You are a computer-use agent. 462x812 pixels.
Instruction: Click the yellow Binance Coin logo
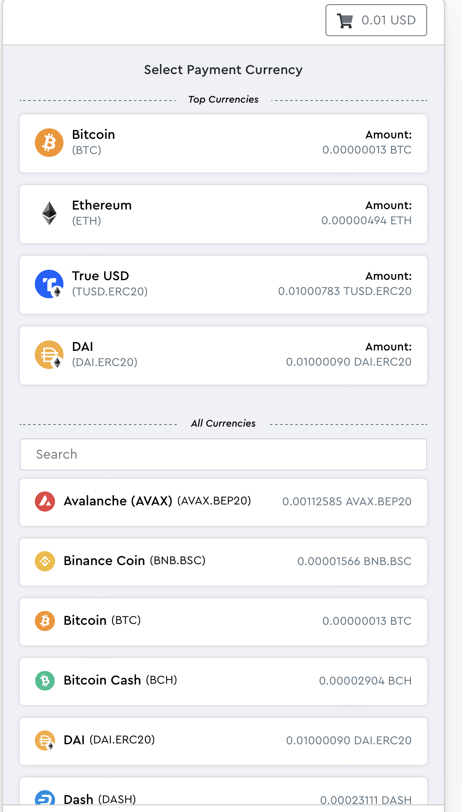click(45, 561)
